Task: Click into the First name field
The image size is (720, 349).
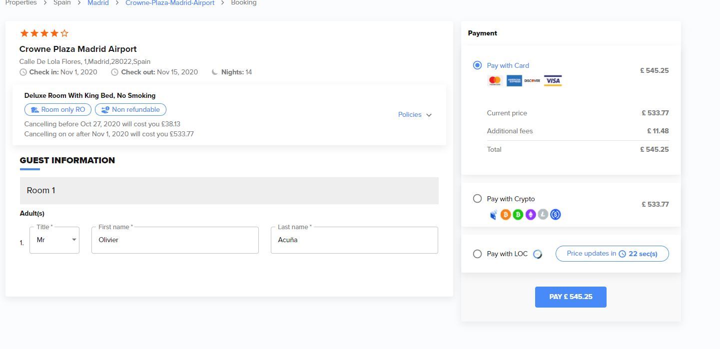Action: [175, 240]
